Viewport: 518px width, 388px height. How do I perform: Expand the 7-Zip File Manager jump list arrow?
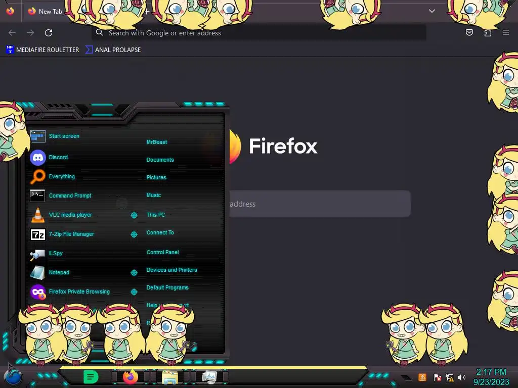(134, 234)
